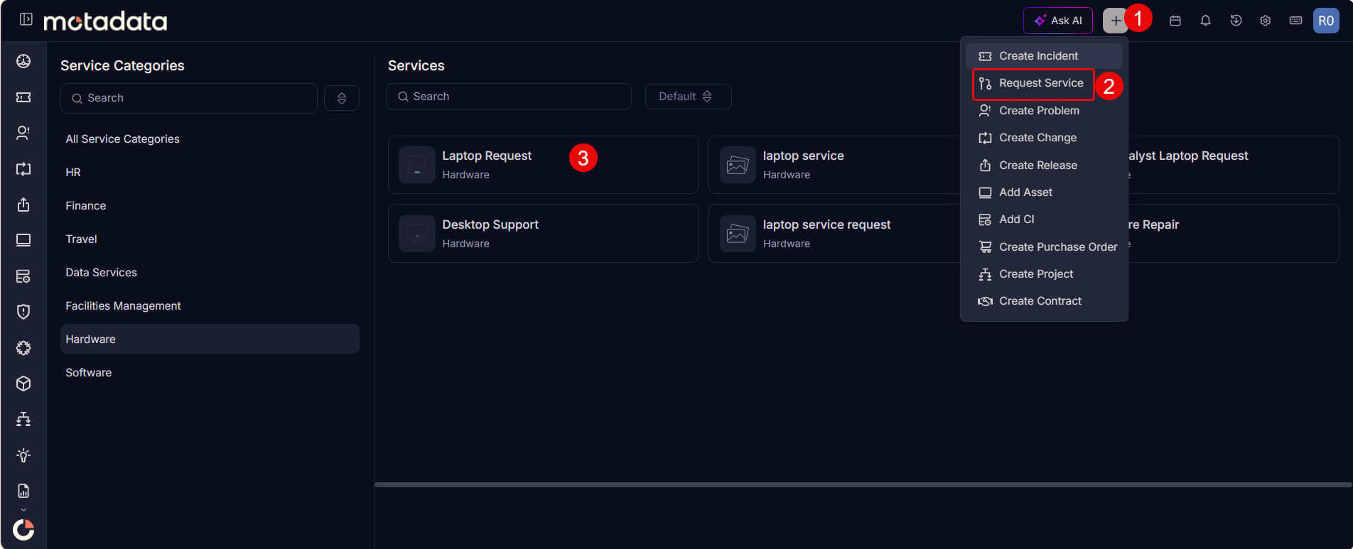
Task: Open the release management sidebar icon
Action: coord(23,205)
